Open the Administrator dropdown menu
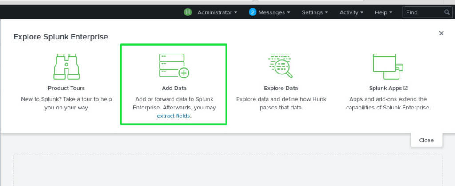Screen dimensions: 455x186 click(x=217, y=12)
